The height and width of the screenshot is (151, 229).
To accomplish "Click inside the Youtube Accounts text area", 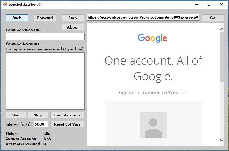I will (45, 81).
